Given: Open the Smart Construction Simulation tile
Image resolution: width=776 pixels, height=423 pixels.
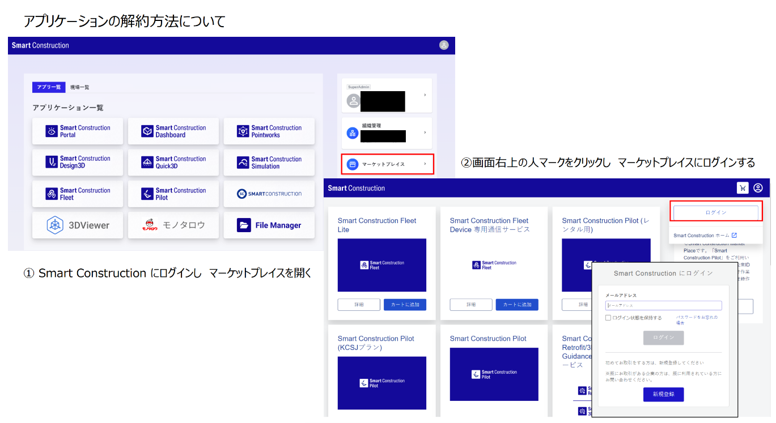Looking at the screenshot, I should click(x=269, y=163).
